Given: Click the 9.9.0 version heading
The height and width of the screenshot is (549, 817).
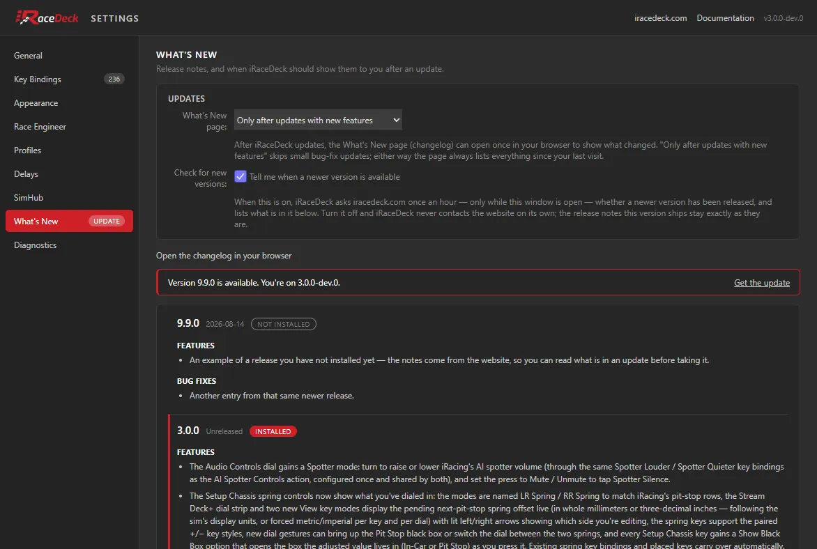Looking at the screenshot, I should [188, 323].
